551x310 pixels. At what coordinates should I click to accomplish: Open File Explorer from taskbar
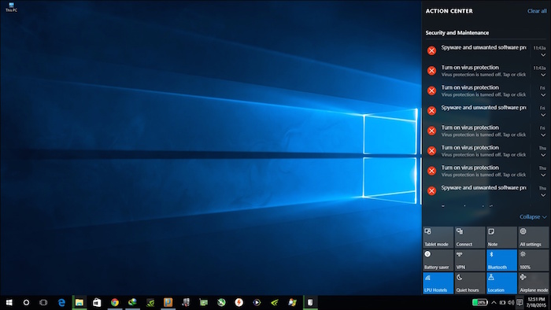(x=80, y=302)
